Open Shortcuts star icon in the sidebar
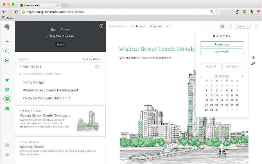This screenshot has height=164, width=262. point(7,80)
